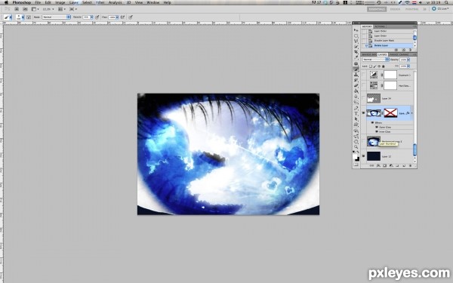This screenshot has width=453, height=283.
Task: Open layer Fill dropdown arrow
Action: pos(408,66)
